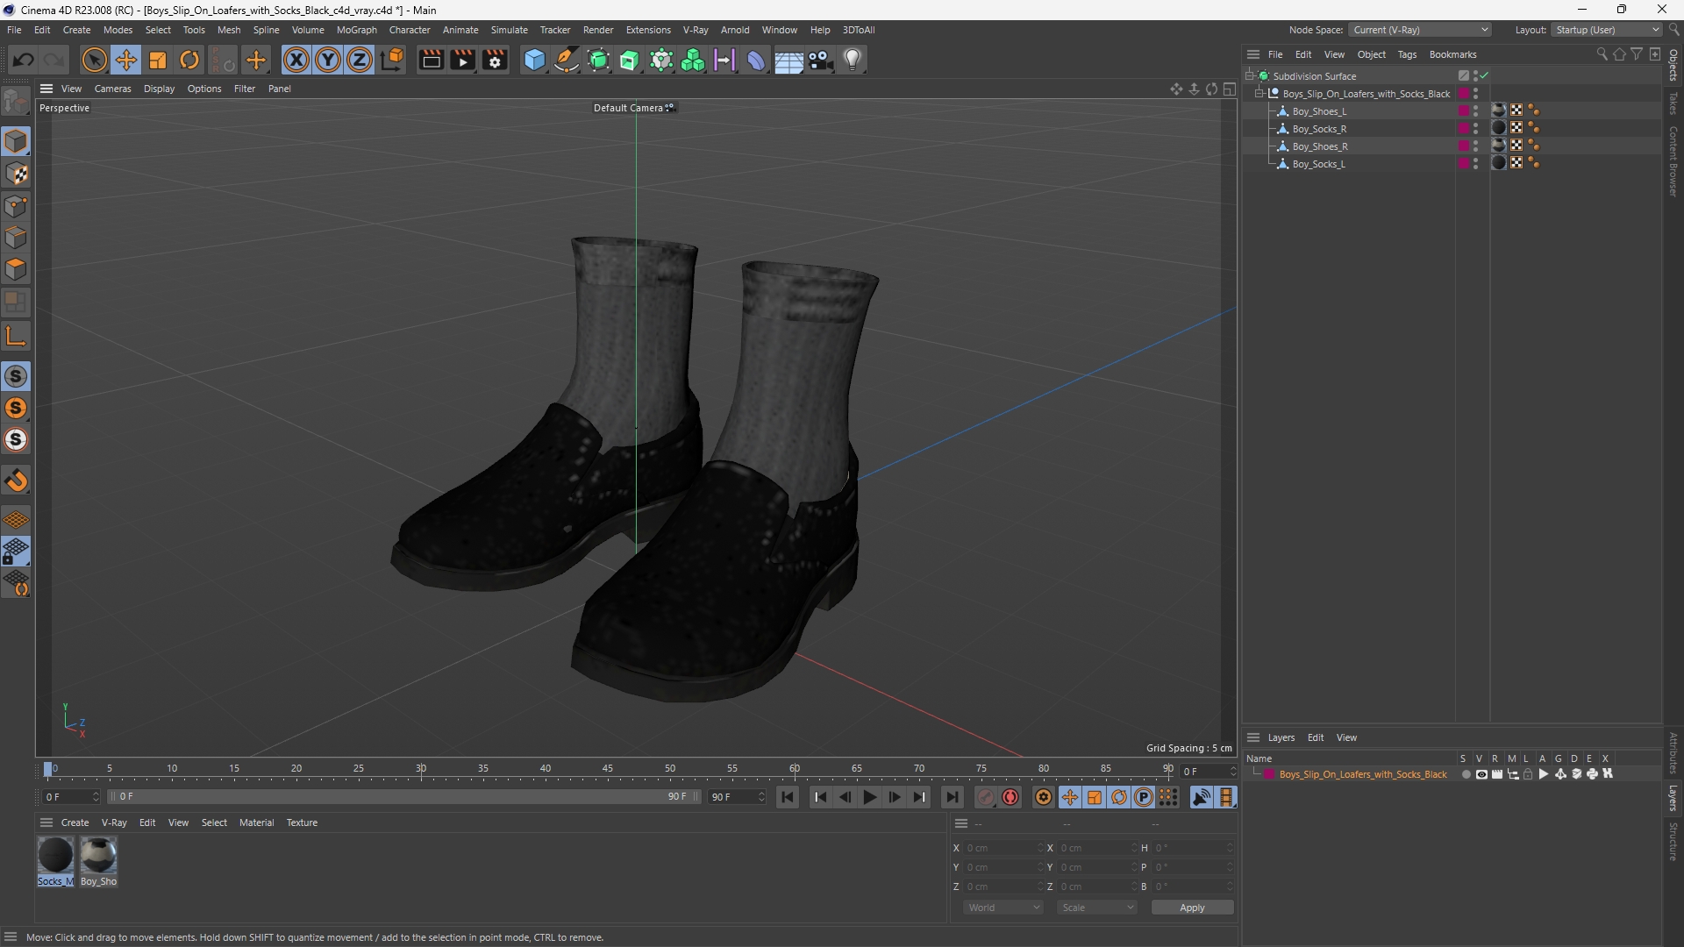Go to start of animation
This screenshot has width=1684, height=947.
point(788,797)
